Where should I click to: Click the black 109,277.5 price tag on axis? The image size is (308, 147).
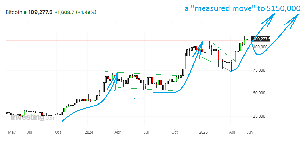coord(261,39)
